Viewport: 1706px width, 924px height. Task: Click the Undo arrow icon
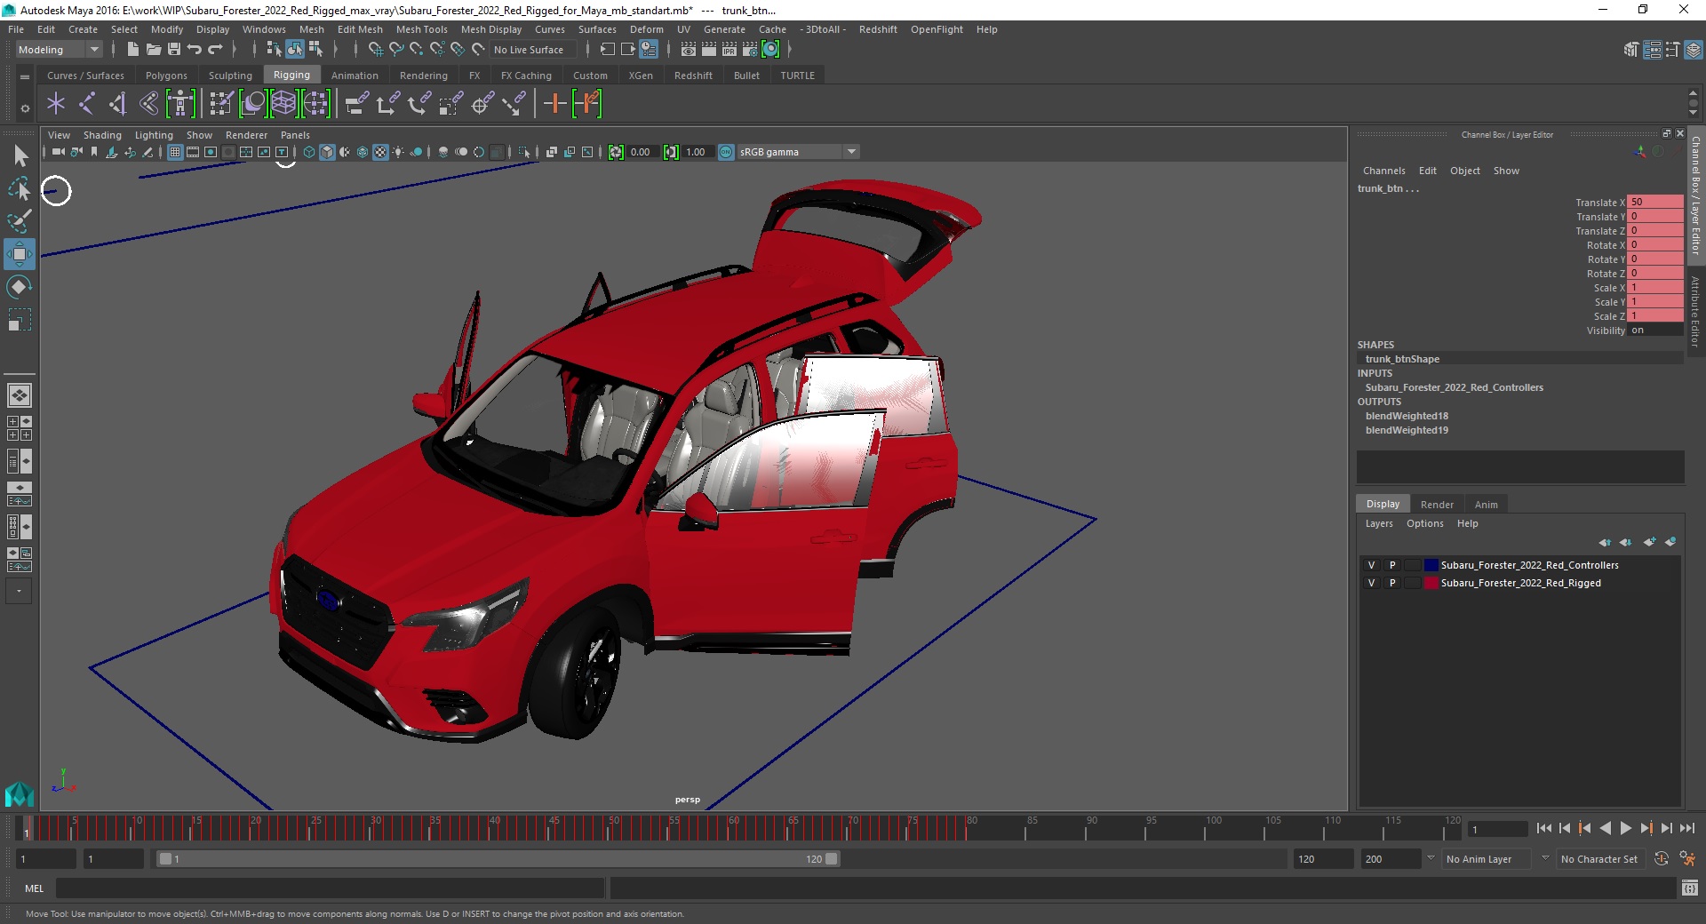[195, 50]
